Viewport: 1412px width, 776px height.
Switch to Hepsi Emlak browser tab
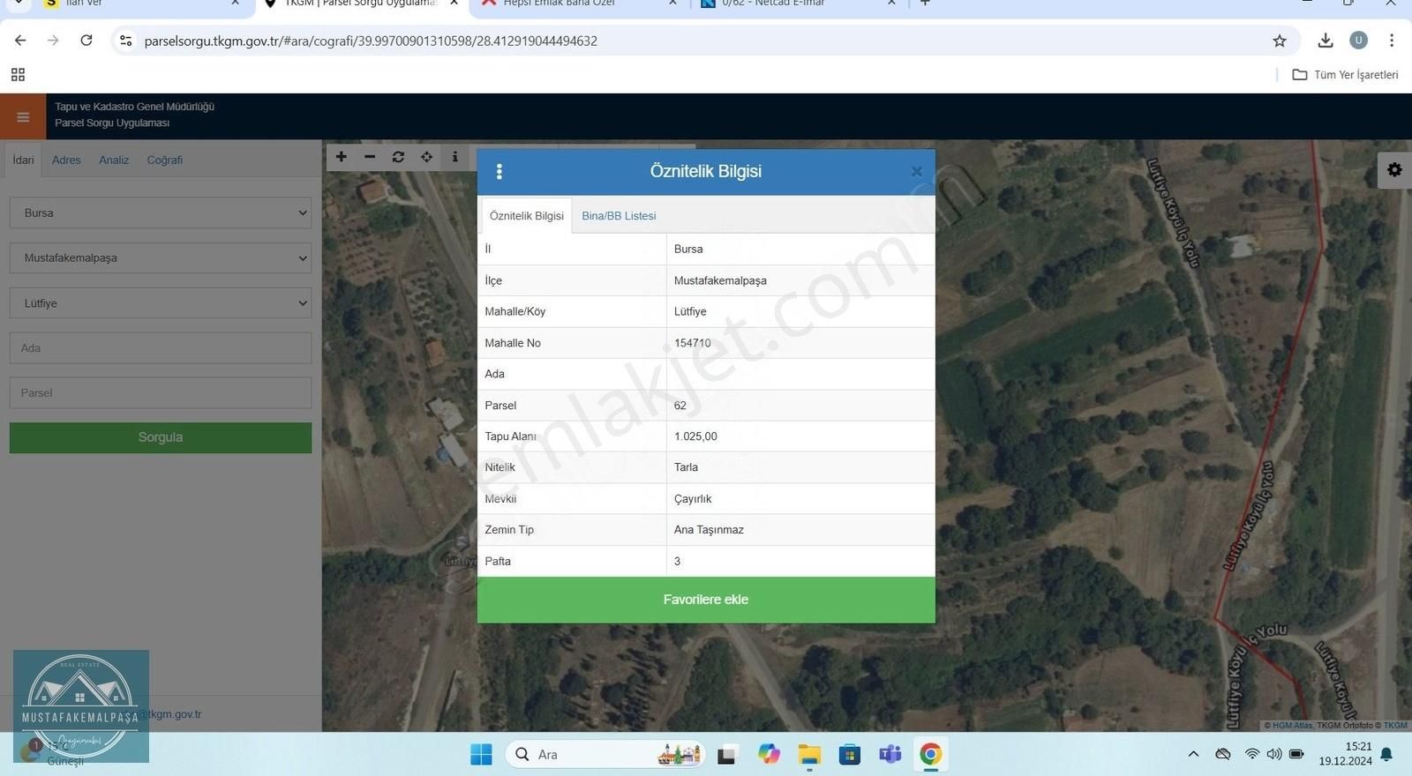(x=577, y=4)
